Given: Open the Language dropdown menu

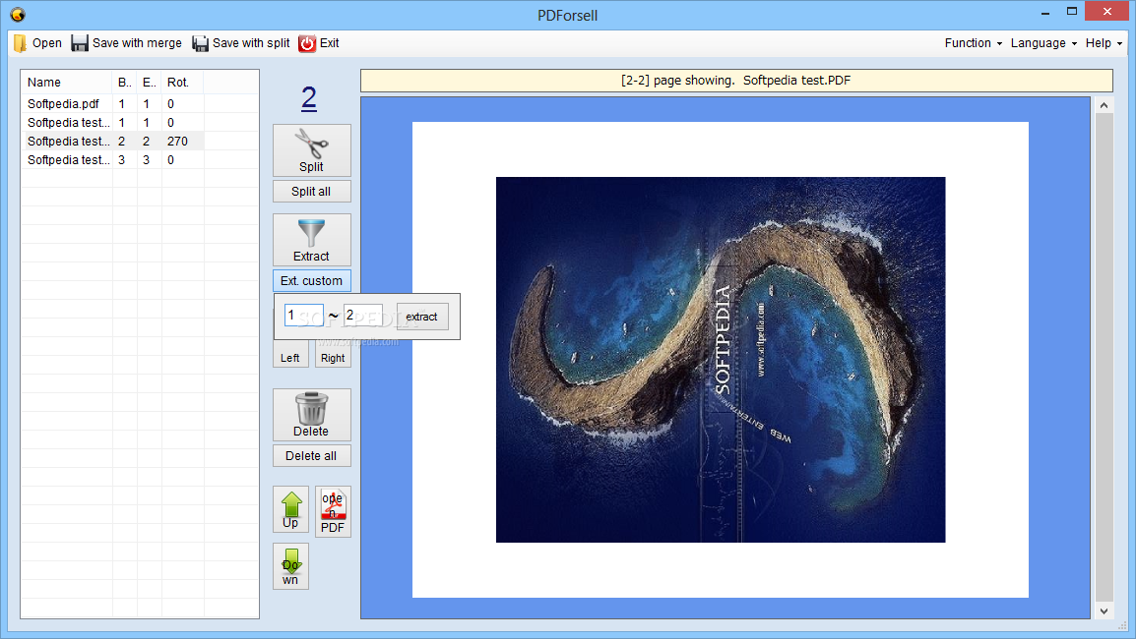Looking at the screenshot, I should 1043,43.
